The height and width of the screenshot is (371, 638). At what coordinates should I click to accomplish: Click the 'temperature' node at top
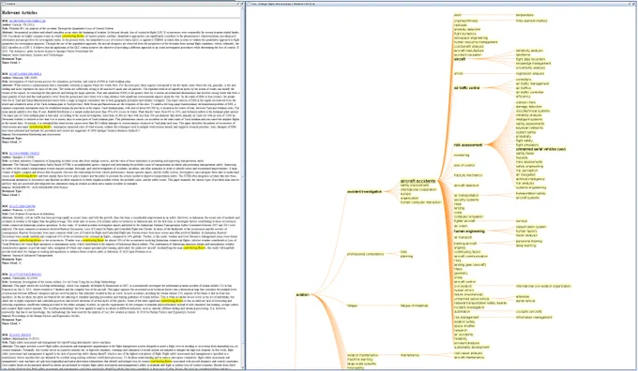pos(524,15)
